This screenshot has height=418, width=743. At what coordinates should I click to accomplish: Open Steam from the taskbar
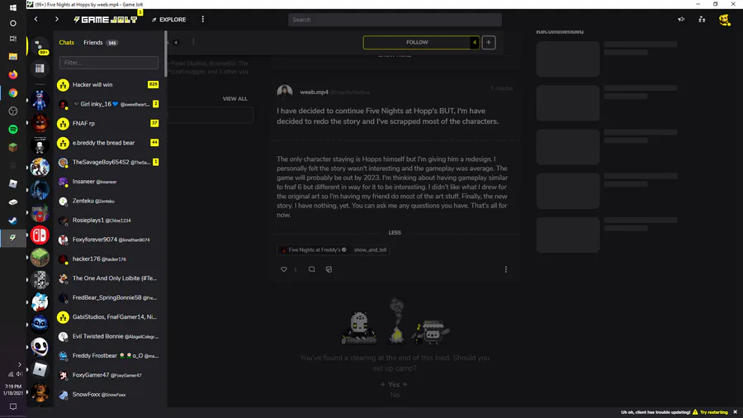coord(12,221)
